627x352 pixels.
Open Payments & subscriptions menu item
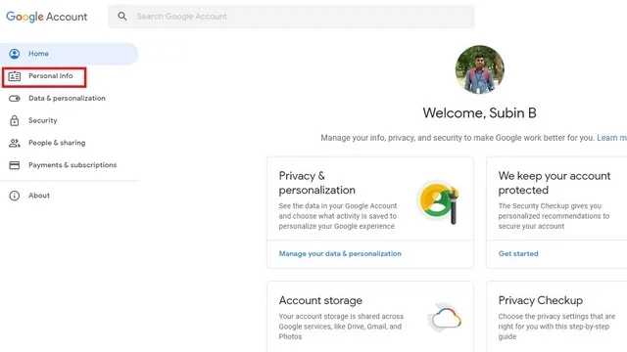tap(72, 165)
